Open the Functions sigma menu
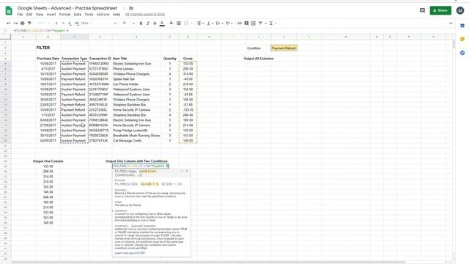The height and width of the screenshot is (264, 469). [x=271, y=23]
